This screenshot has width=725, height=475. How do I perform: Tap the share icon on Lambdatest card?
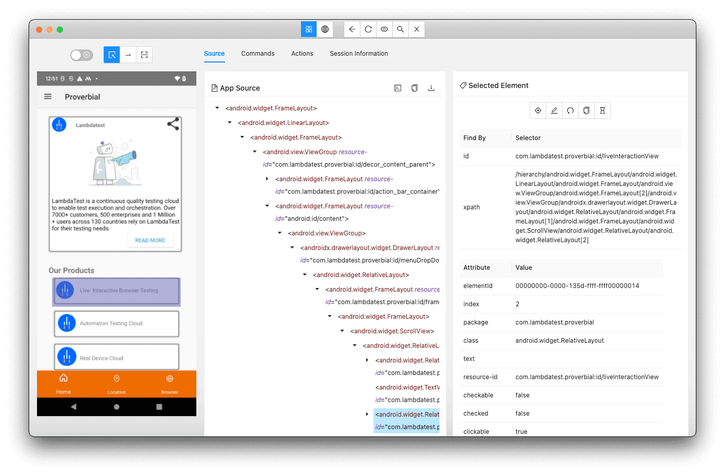point(173,123)
